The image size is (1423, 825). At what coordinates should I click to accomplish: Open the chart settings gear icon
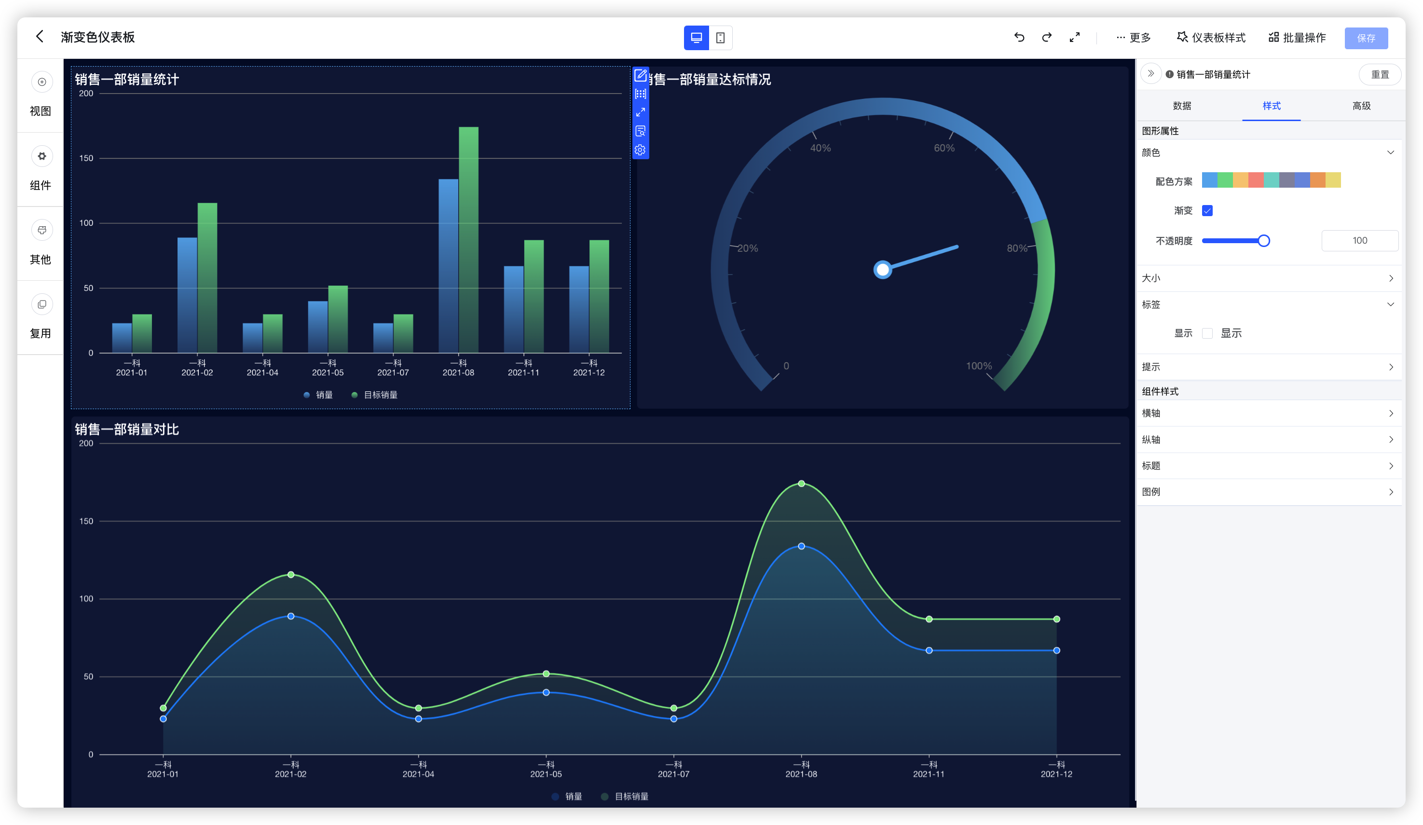click(640, 150)
